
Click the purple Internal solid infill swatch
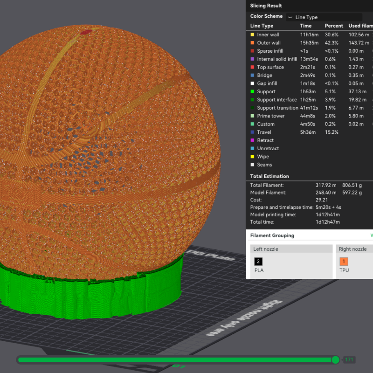pos(252,59)
